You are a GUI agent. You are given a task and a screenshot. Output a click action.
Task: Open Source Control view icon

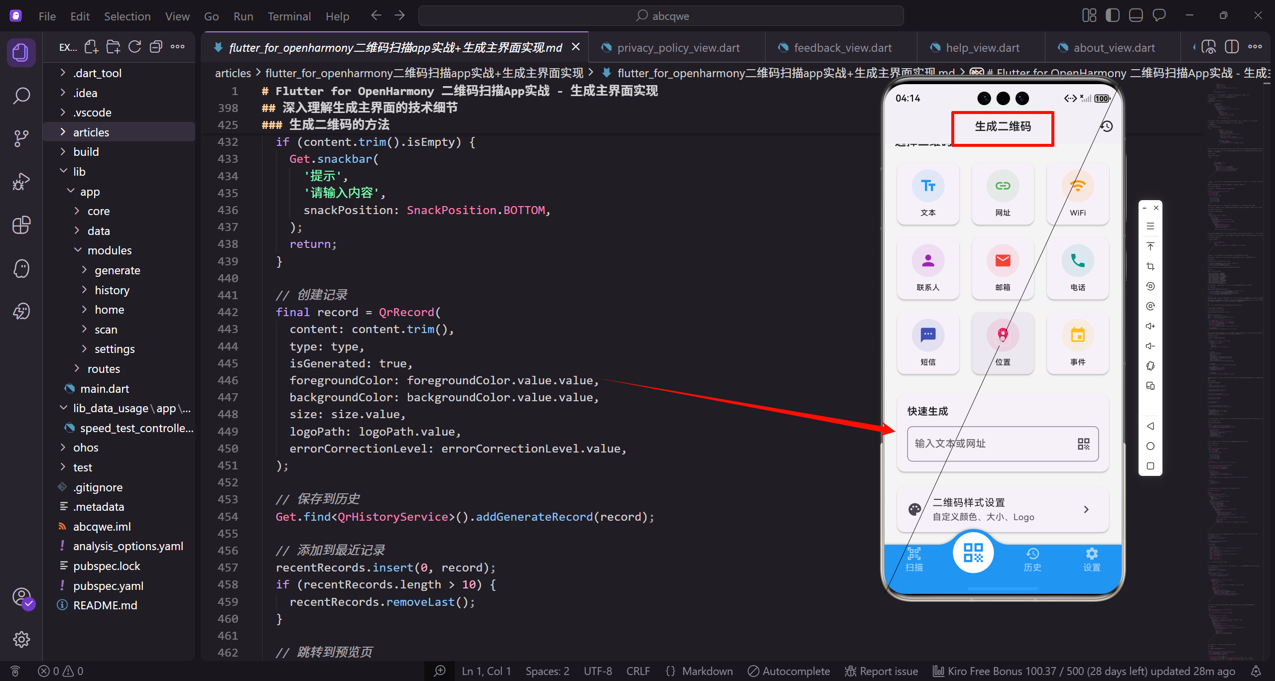[21, 138]
